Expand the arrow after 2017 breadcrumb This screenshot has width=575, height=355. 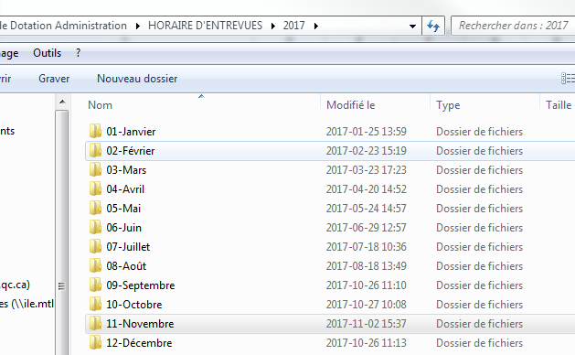point(316,26)
